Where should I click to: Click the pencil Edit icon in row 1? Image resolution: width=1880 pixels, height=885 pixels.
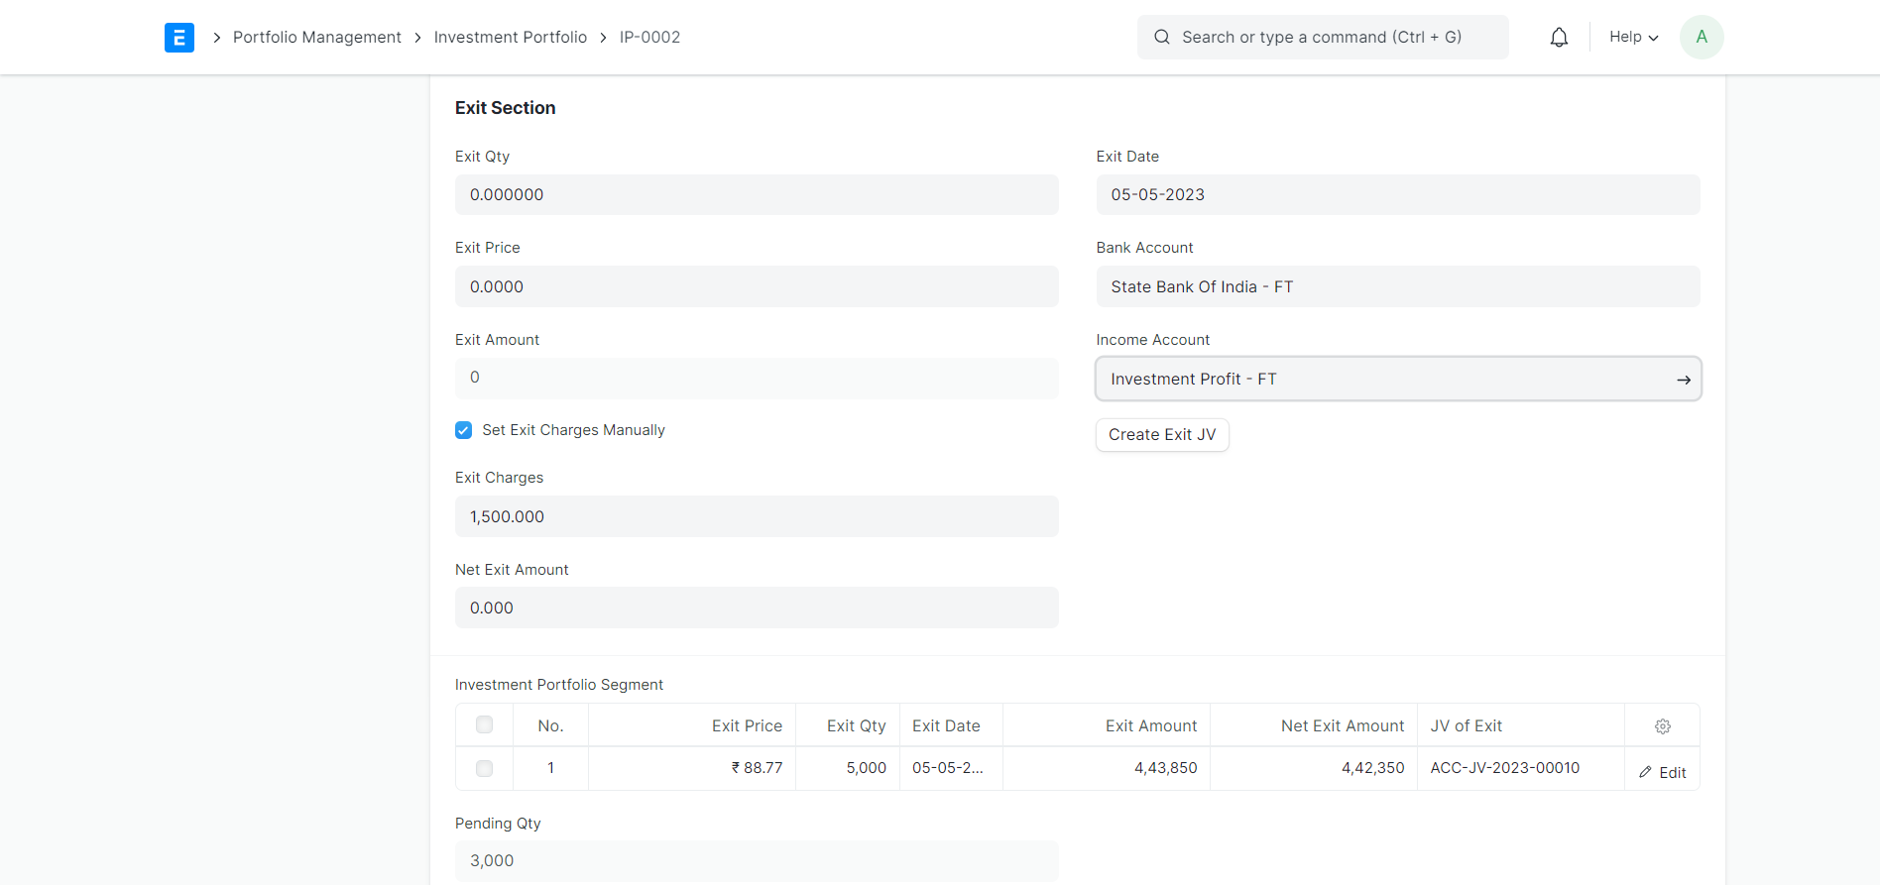point(1646,772)
